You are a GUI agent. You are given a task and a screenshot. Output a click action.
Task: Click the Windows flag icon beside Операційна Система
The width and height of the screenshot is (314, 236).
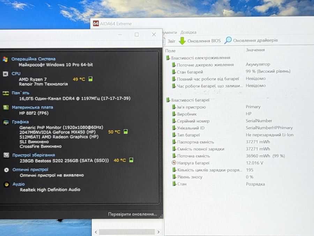point(5,59)
